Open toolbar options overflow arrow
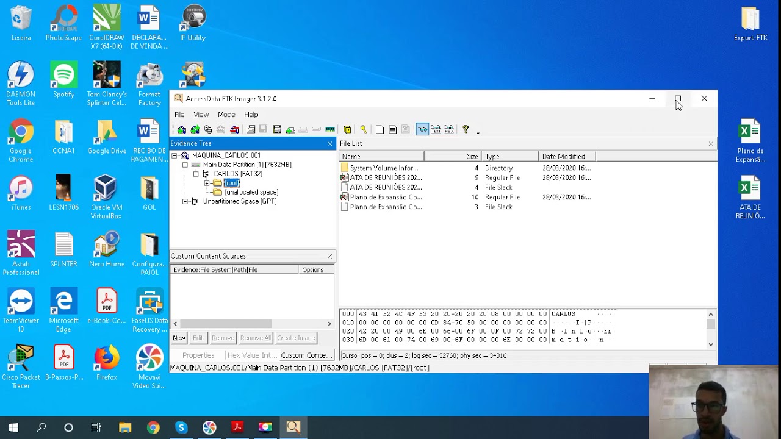781x439 pixels. click(x=478, y=132)
